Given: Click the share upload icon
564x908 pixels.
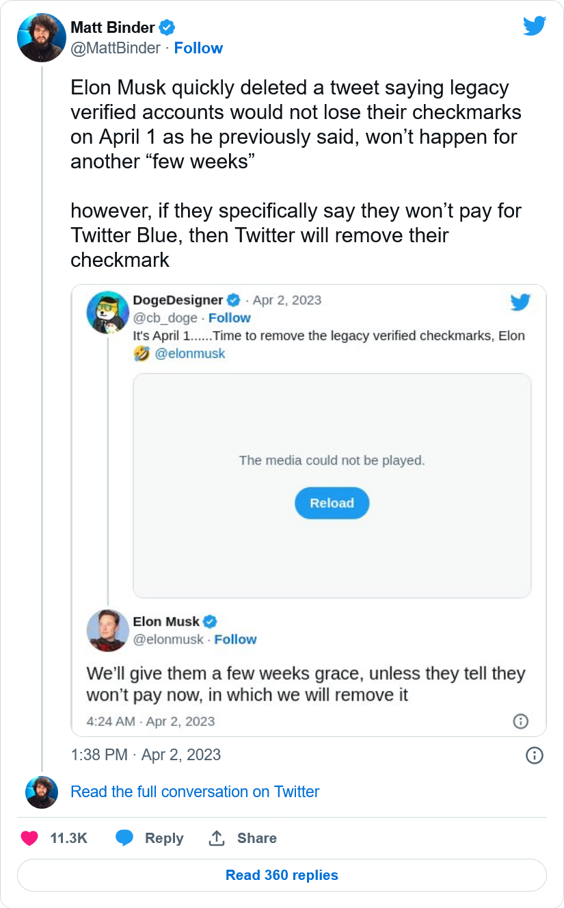Looking at the screenshot, I should (217, 838).
